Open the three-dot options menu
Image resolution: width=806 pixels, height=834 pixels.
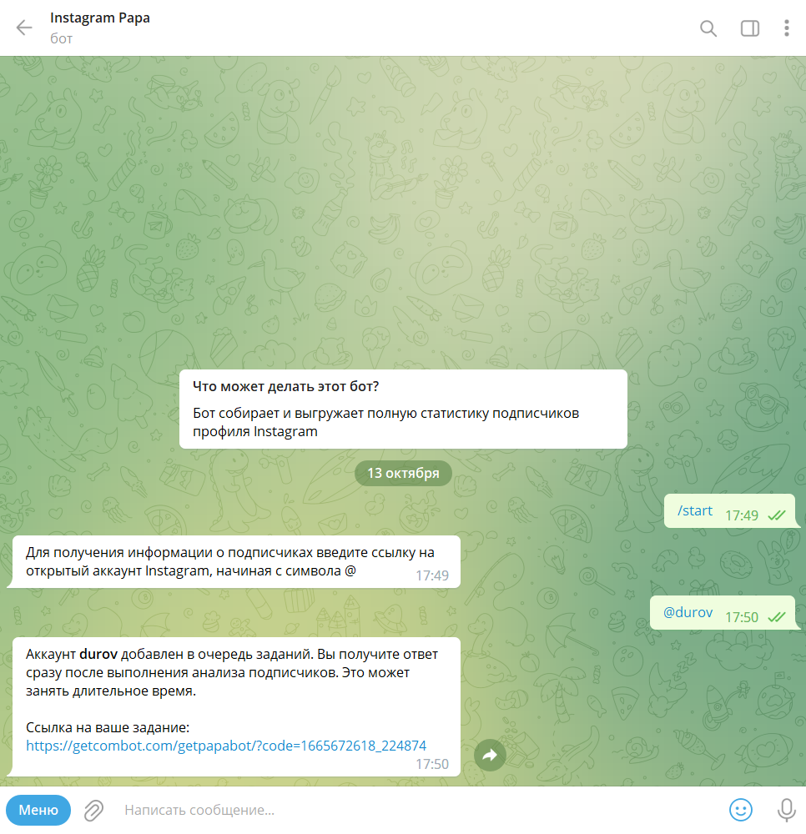coord(786,28)
